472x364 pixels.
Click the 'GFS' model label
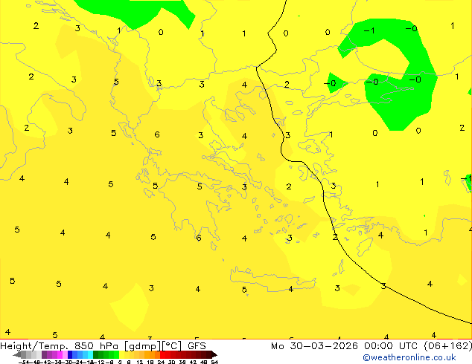point(197,346)
